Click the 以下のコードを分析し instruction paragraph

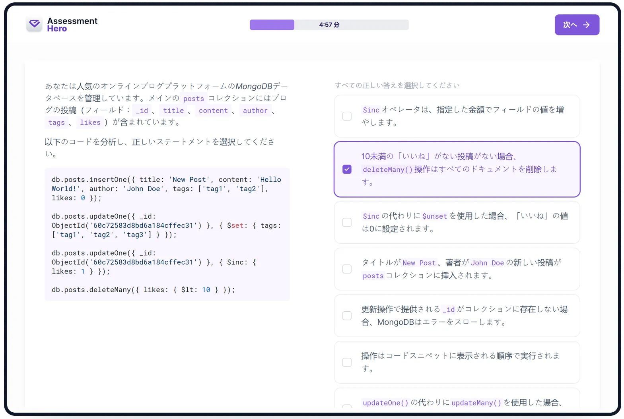(x=160, y=147)
